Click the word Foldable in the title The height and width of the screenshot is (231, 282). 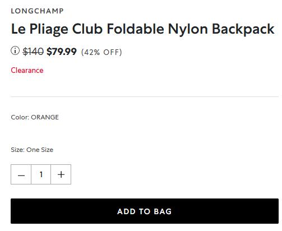[x=135, y=29]
